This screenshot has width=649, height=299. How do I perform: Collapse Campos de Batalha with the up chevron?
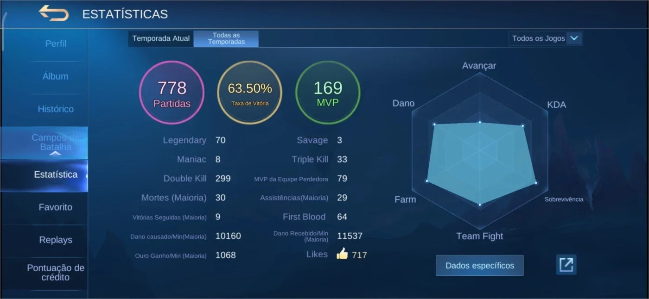click(x=55, y=154)
